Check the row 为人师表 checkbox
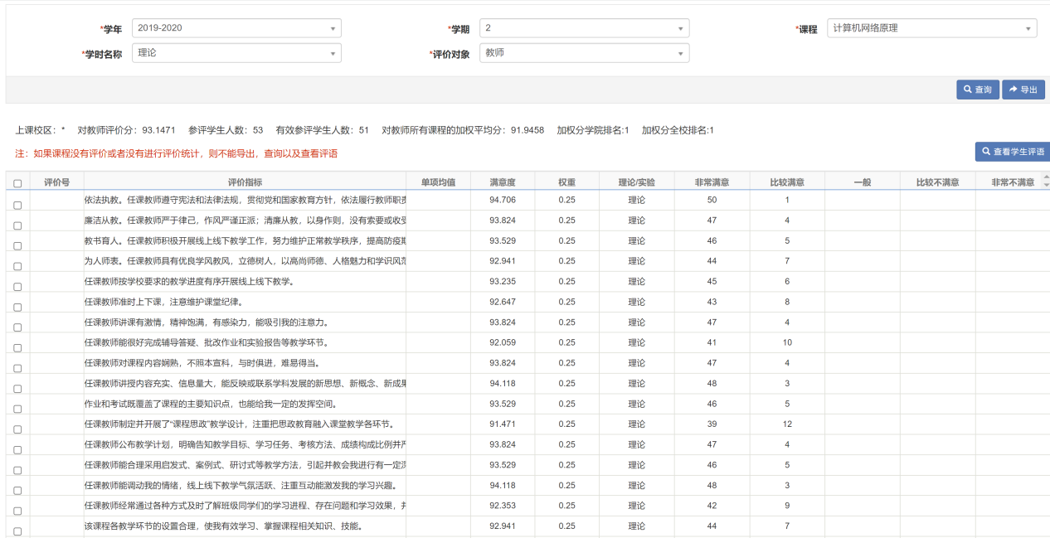The height and width of the screenshot is (538, 1050). click(17, 266)
